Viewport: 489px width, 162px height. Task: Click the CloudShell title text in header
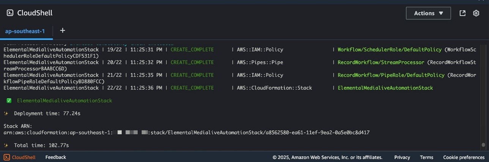click(x=35, y=13)
